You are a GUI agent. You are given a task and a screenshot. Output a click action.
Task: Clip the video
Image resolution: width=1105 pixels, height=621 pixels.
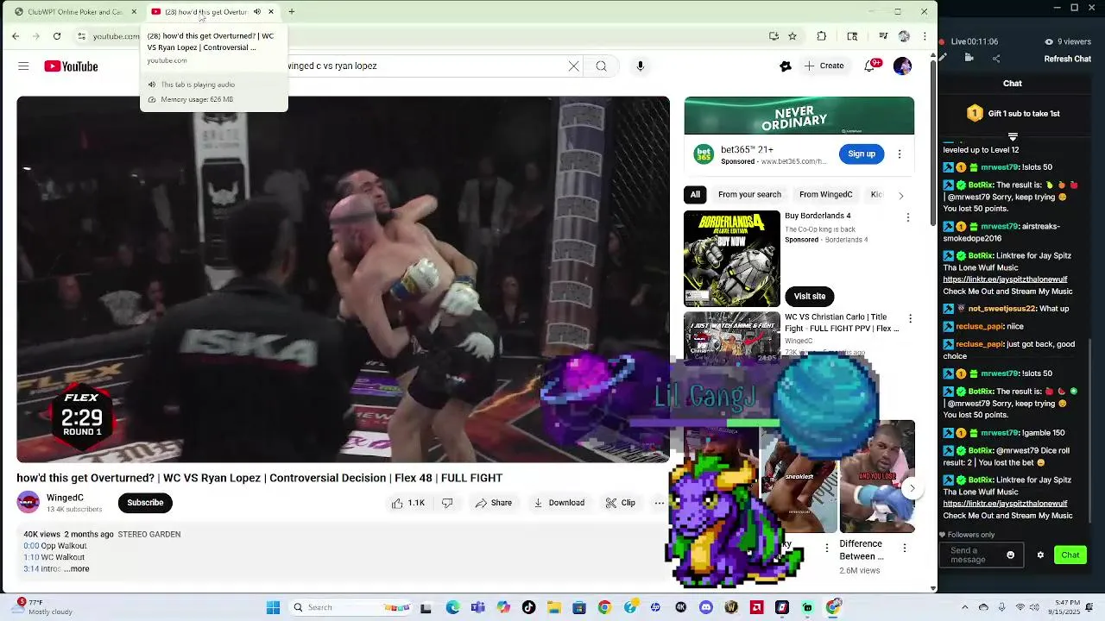point(620,503)
